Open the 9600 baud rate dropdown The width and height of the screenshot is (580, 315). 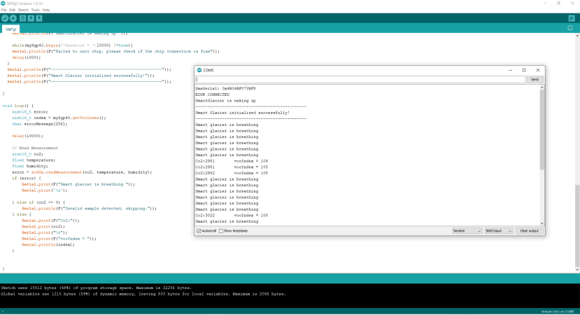[x=499, y=231]
